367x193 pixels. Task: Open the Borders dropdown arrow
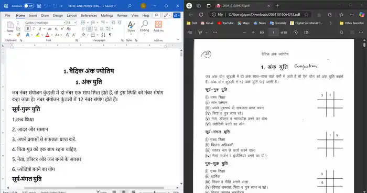point(98,35)
